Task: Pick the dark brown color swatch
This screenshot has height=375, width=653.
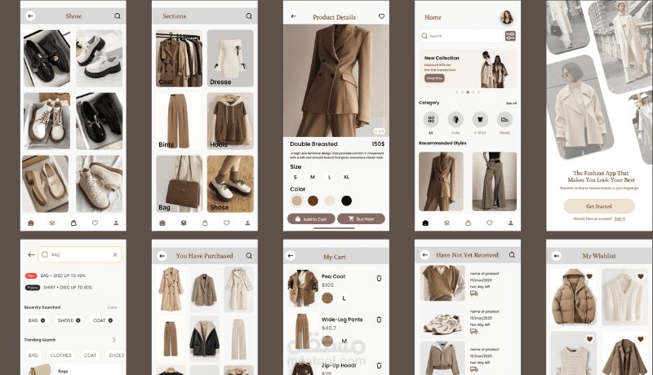Action: point(313,201)
